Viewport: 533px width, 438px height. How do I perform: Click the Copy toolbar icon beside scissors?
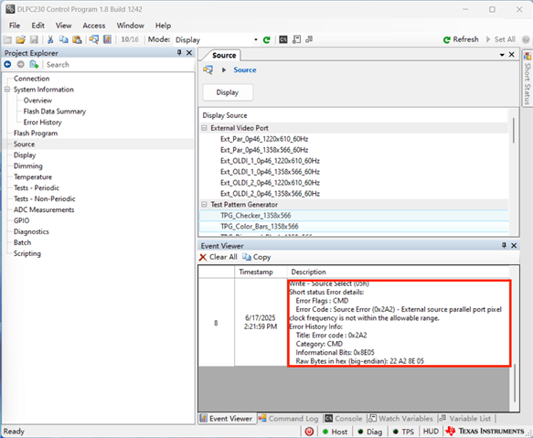tap(64, 40)
